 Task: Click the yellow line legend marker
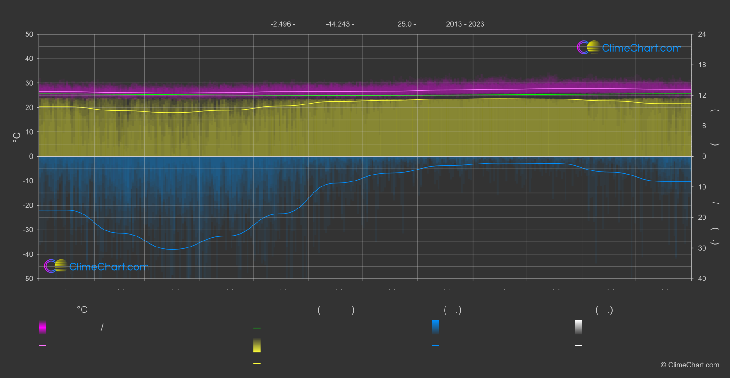point(257,364)
